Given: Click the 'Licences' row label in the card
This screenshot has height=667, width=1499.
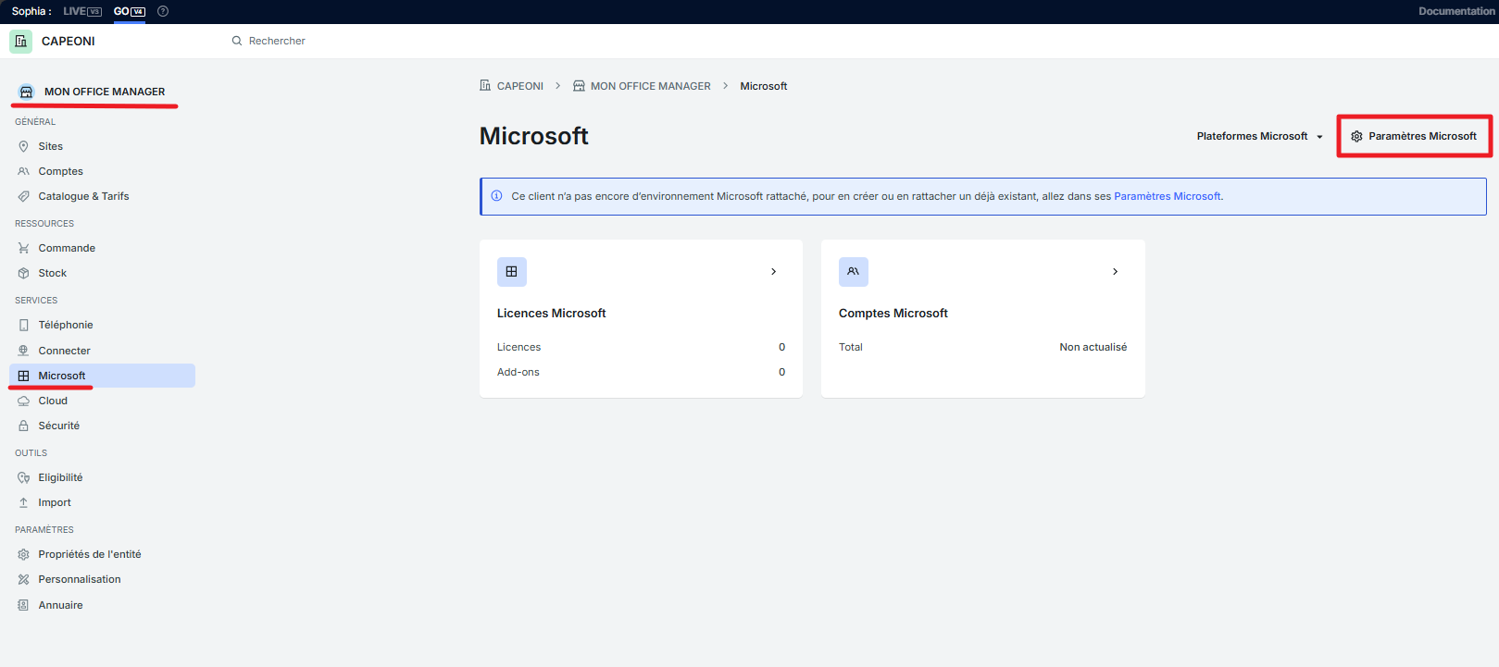Looking at the screenshot, I should [x=518, y=347].
